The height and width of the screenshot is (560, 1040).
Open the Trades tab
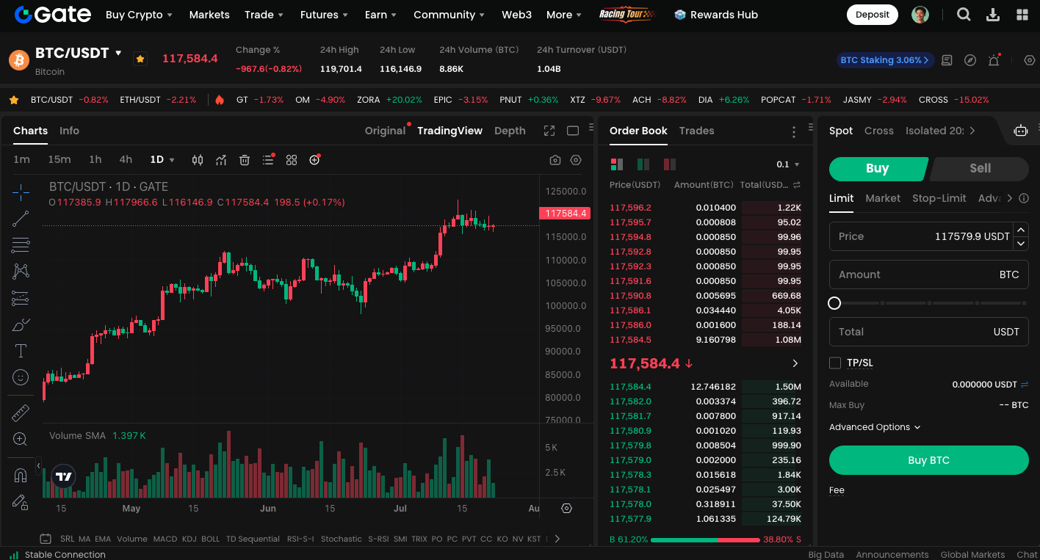(696, 131)
